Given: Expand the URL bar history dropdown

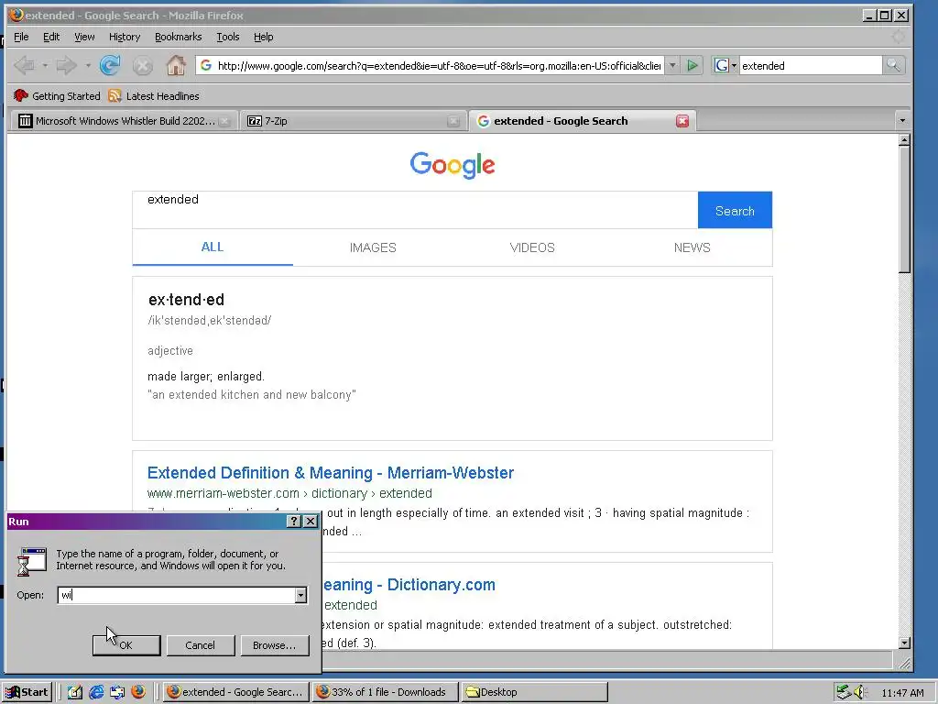Looking at the screenshot, I should (x=672, y=65).
